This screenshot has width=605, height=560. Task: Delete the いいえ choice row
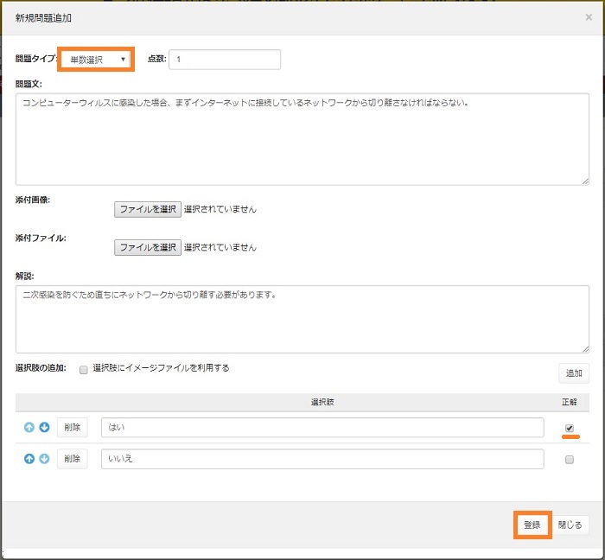pos(73,459)
